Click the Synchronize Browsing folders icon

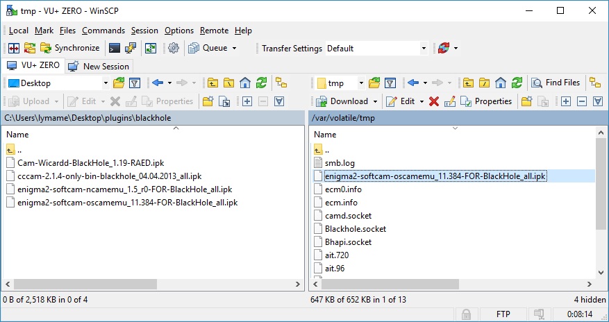(30, 48)
